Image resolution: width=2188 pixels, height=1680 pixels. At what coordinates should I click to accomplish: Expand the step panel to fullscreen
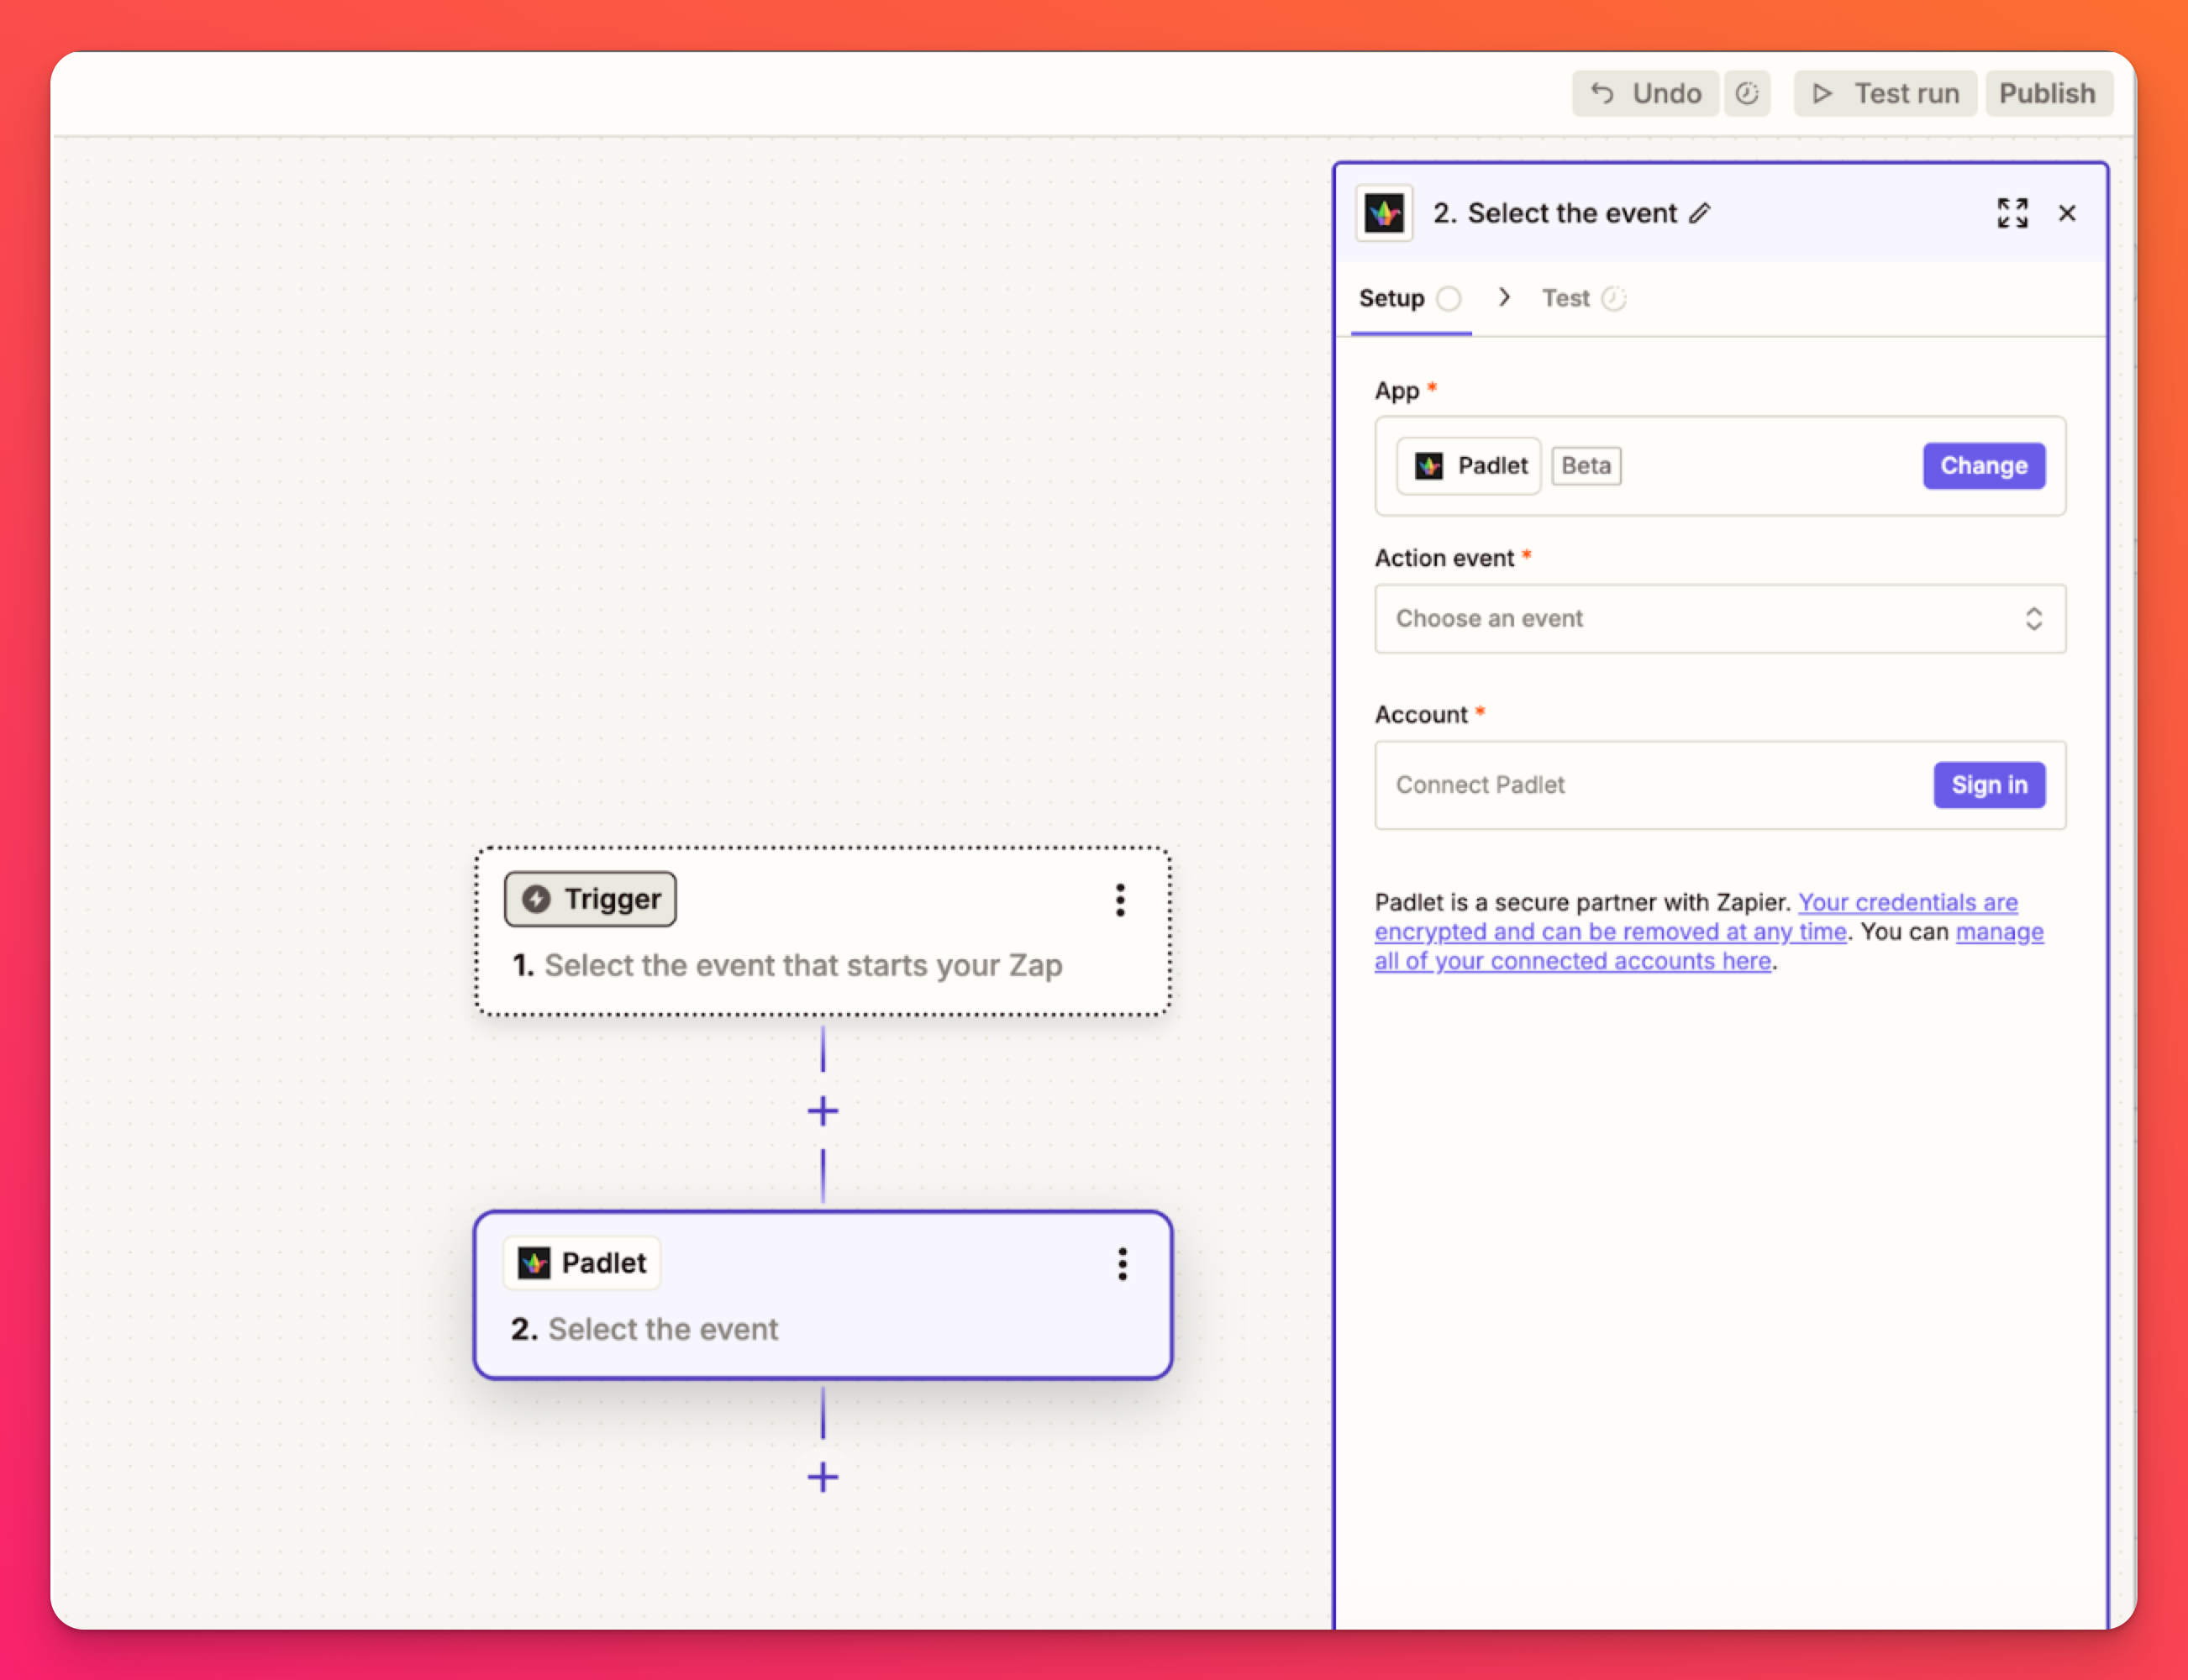pyautogui.click(x=2012, y=213)
